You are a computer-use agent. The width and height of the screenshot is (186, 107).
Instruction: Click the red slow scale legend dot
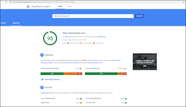click(x=94, y=43)
